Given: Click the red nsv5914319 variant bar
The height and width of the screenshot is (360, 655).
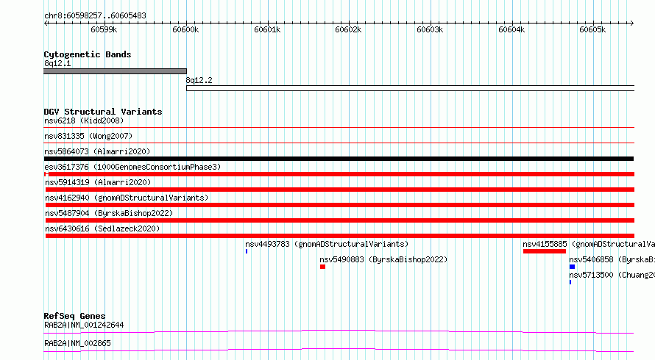Looking at the screenshot, I should [339, 190].
